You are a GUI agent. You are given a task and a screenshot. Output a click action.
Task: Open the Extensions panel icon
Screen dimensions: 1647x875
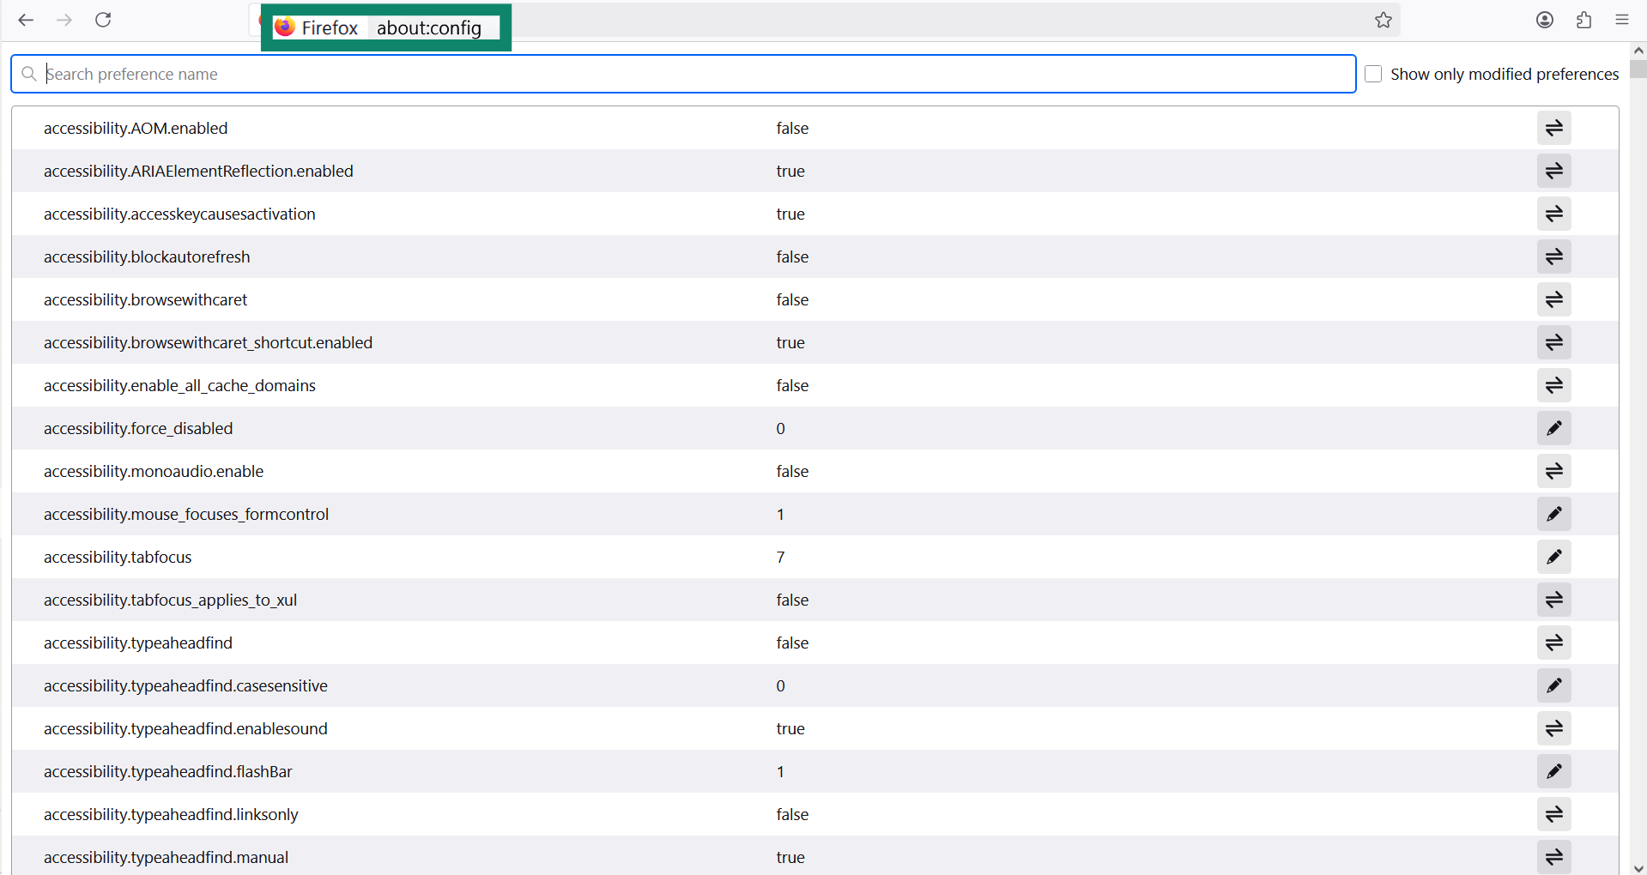[1583, 20]
